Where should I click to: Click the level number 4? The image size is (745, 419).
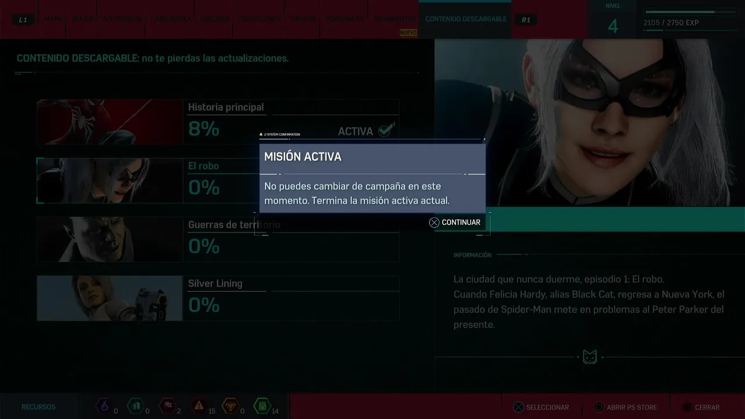coord(613,26)
